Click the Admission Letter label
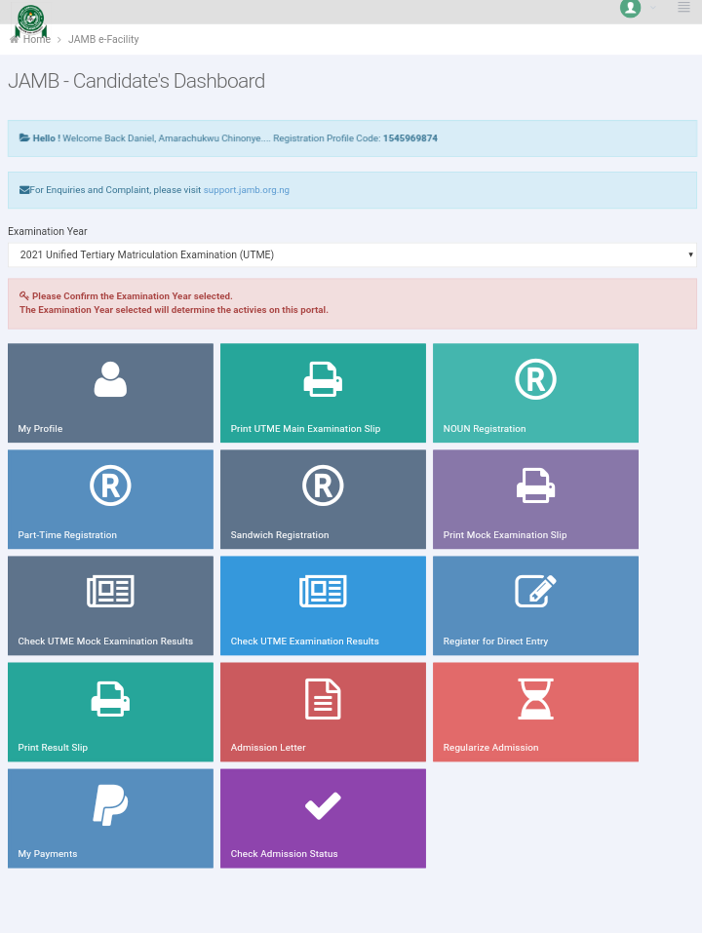 268,748
